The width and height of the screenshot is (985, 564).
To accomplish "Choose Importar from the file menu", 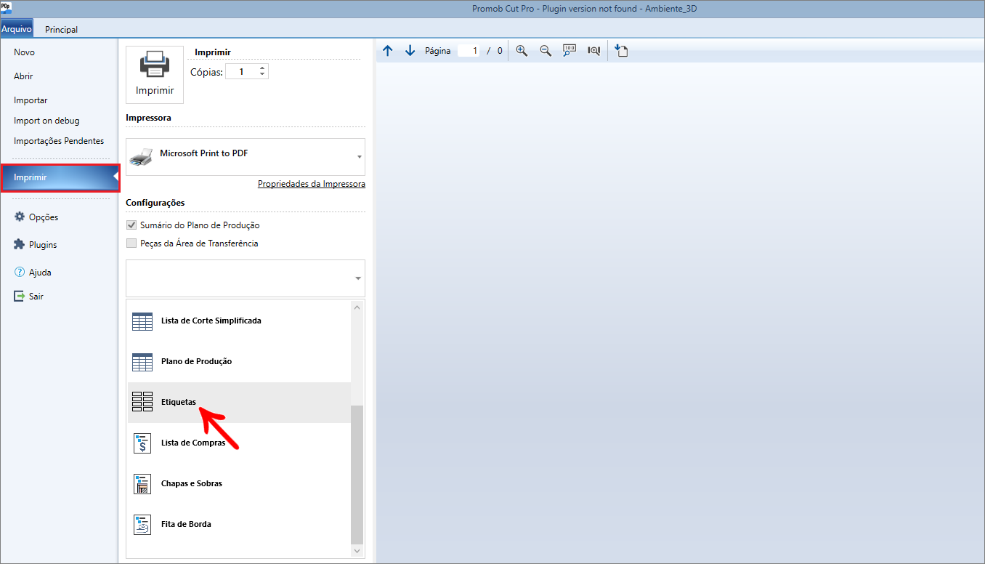I will click(x=31, y=100).
